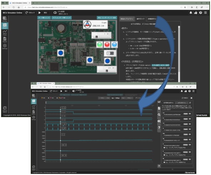Viewport: 211px width, 175px height.
Task: Switch to the operation guide tab
Action: pyautogui.click(x=140, y=19)
